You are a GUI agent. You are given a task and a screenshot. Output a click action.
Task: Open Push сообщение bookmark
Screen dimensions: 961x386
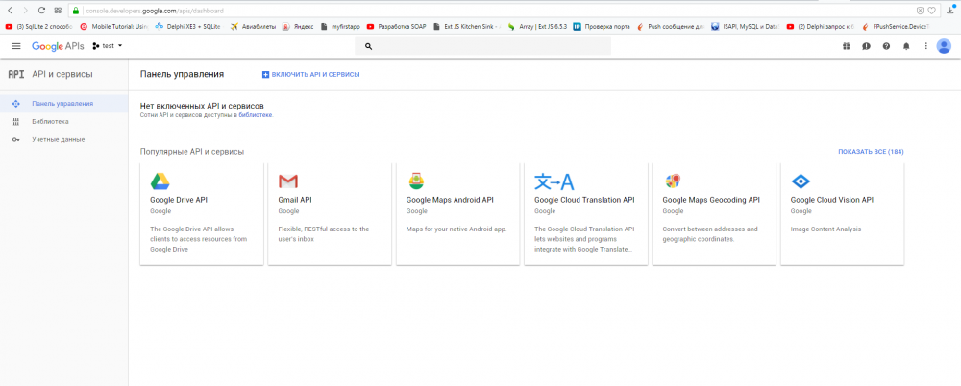pos(671,26)
